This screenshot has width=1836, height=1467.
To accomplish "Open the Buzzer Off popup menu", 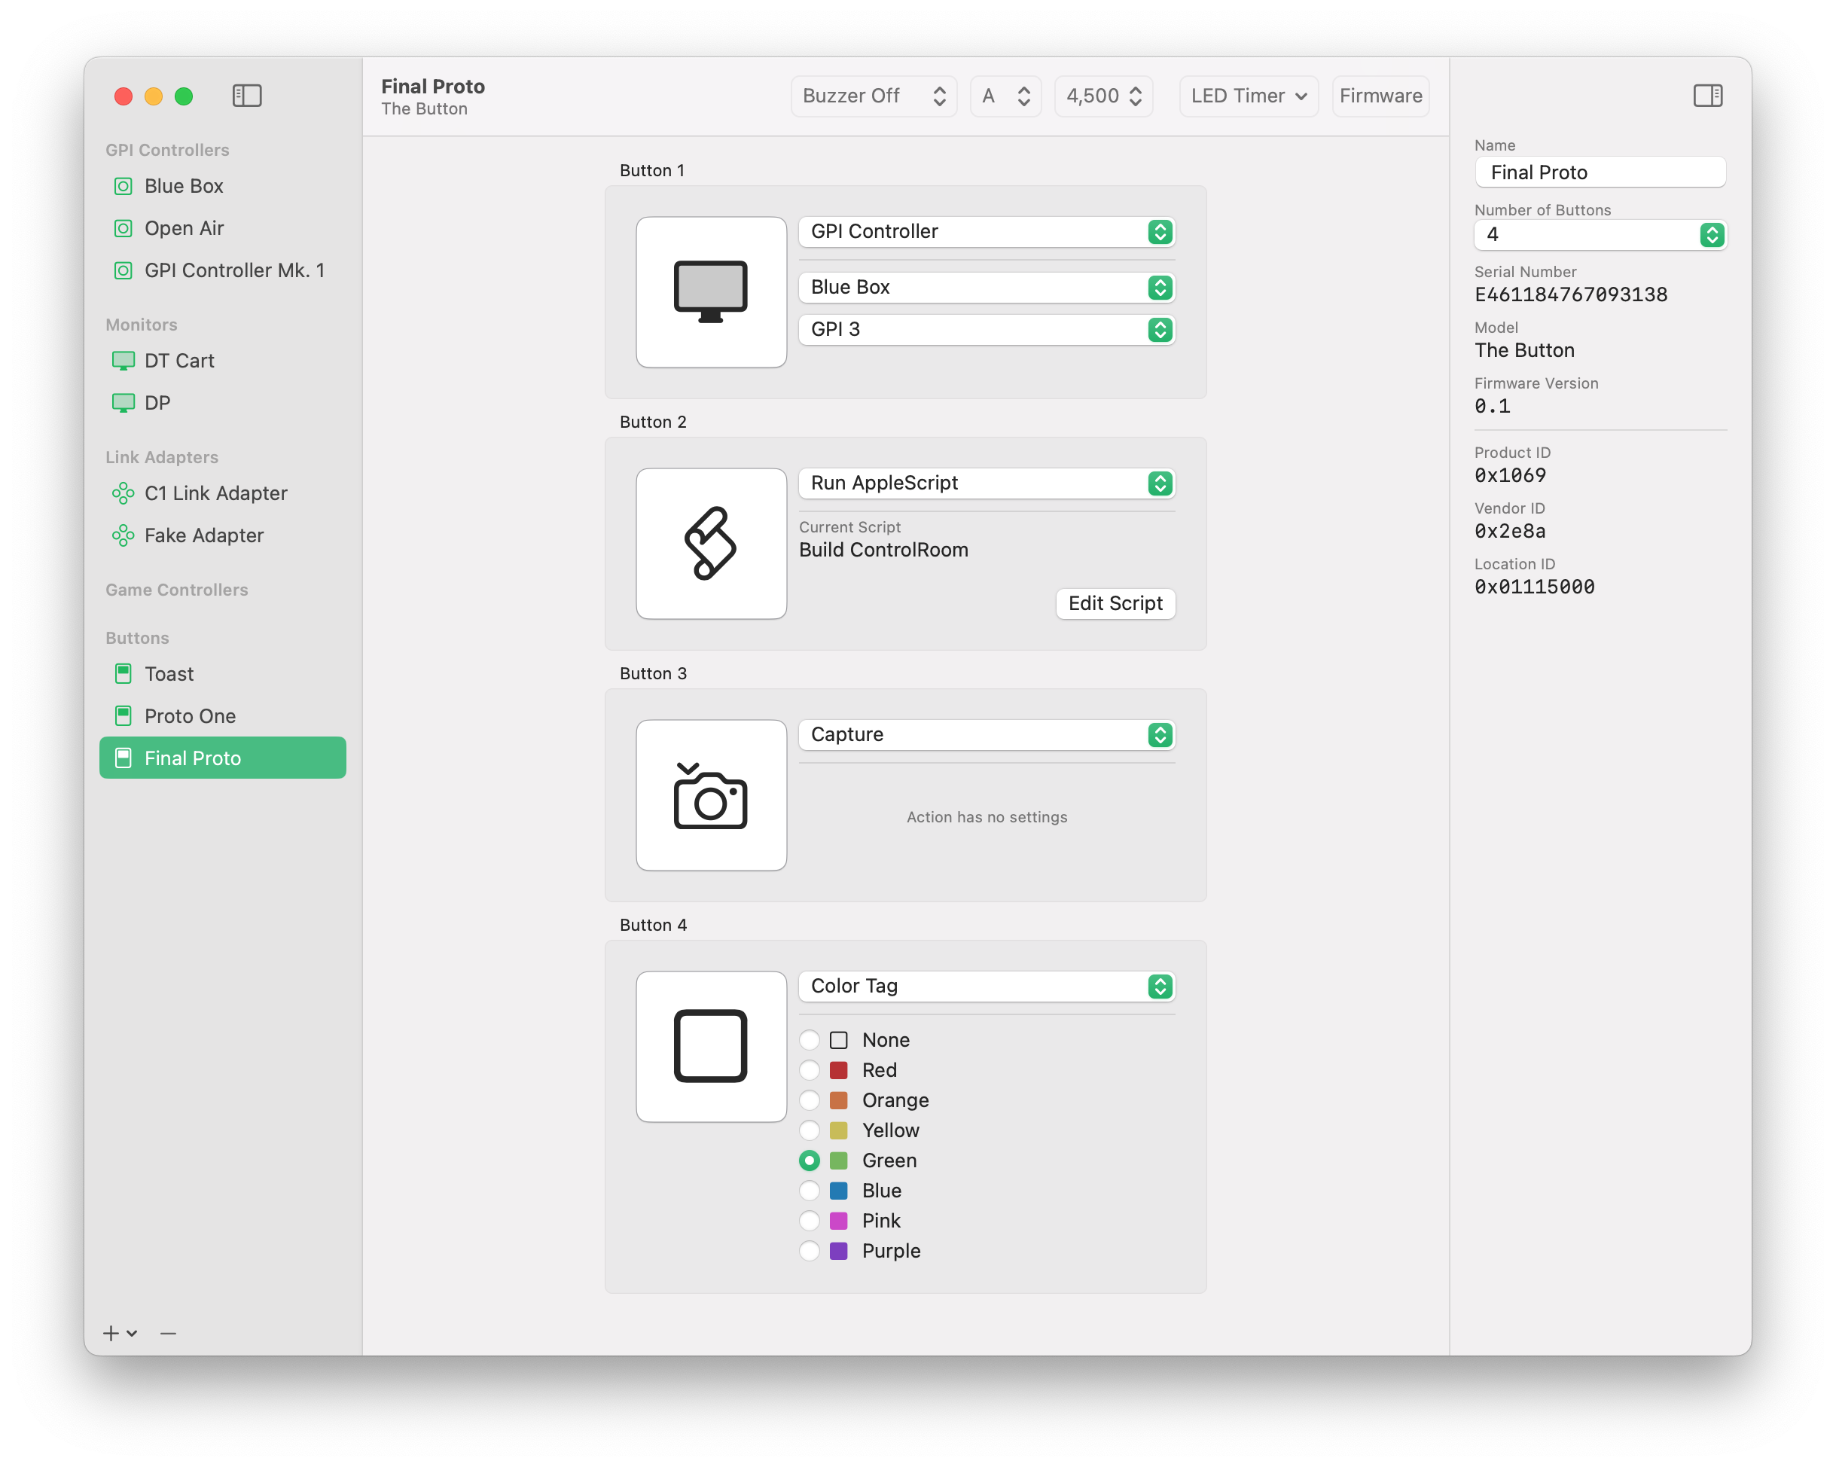I will (x=873, y=96).
